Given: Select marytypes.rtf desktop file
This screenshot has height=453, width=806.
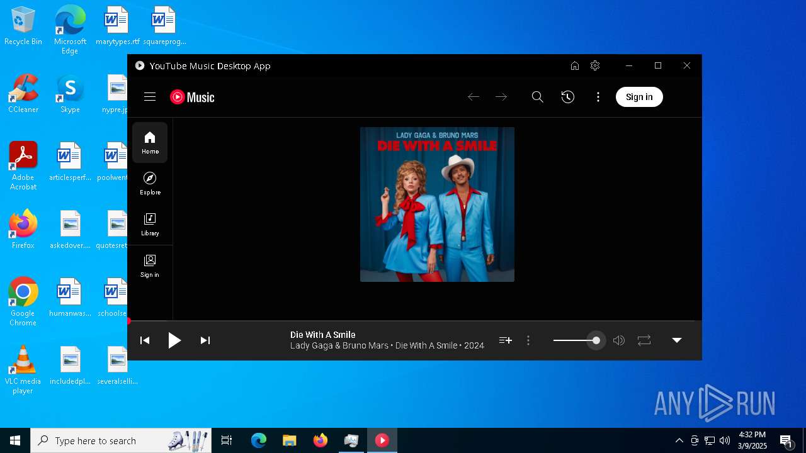Looking at the screenshot, I should point(117,26).
